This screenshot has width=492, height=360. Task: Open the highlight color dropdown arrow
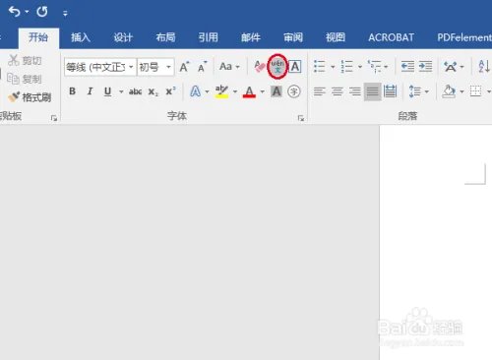pos(235,91)
